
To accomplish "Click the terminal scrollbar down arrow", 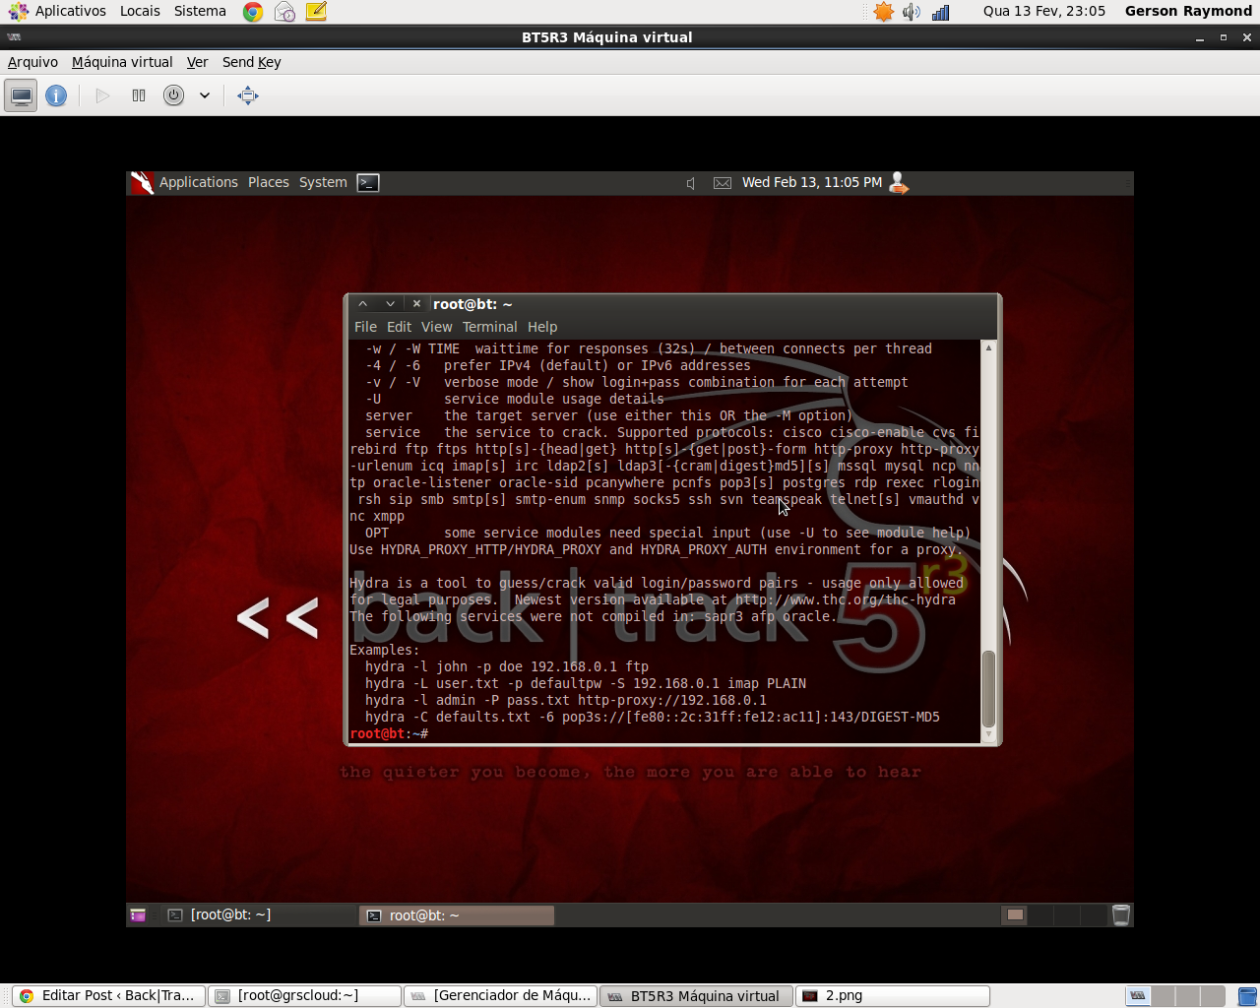I will 988,733.
